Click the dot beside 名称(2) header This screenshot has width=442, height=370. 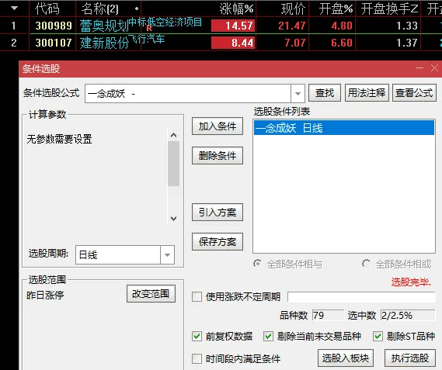click(x=137, y=9)
